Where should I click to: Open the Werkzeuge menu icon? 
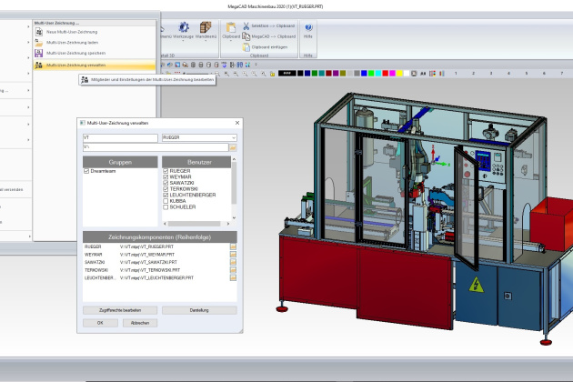click(x=183, y=29)
